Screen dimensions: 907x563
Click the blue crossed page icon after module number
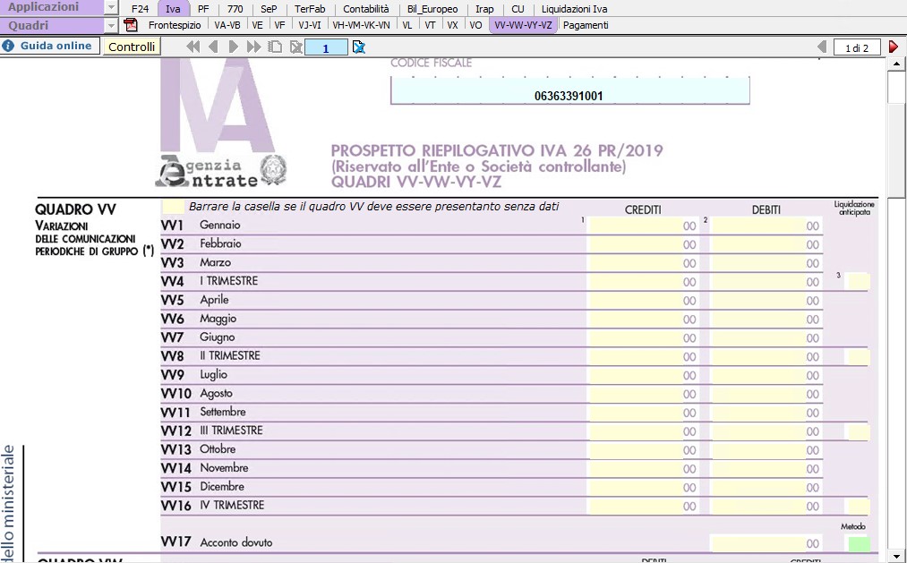[x=359, y=47]
